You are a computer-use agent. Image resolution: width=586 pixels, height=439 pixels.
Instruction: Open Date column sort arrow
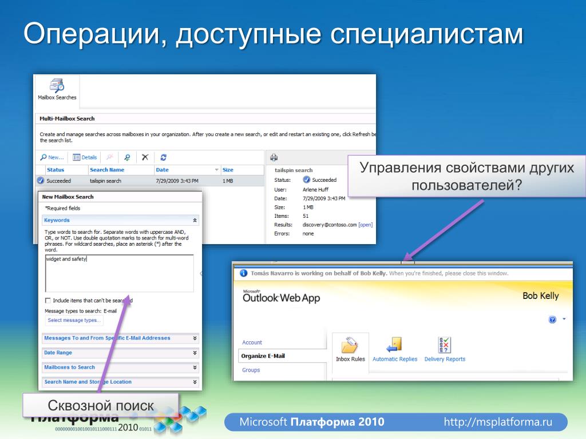click(x=217, y=170)
